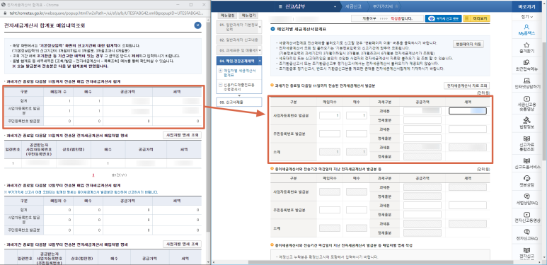
Task: Click 바로가기 header in right sidebar
Action: (x=526, y=6)
